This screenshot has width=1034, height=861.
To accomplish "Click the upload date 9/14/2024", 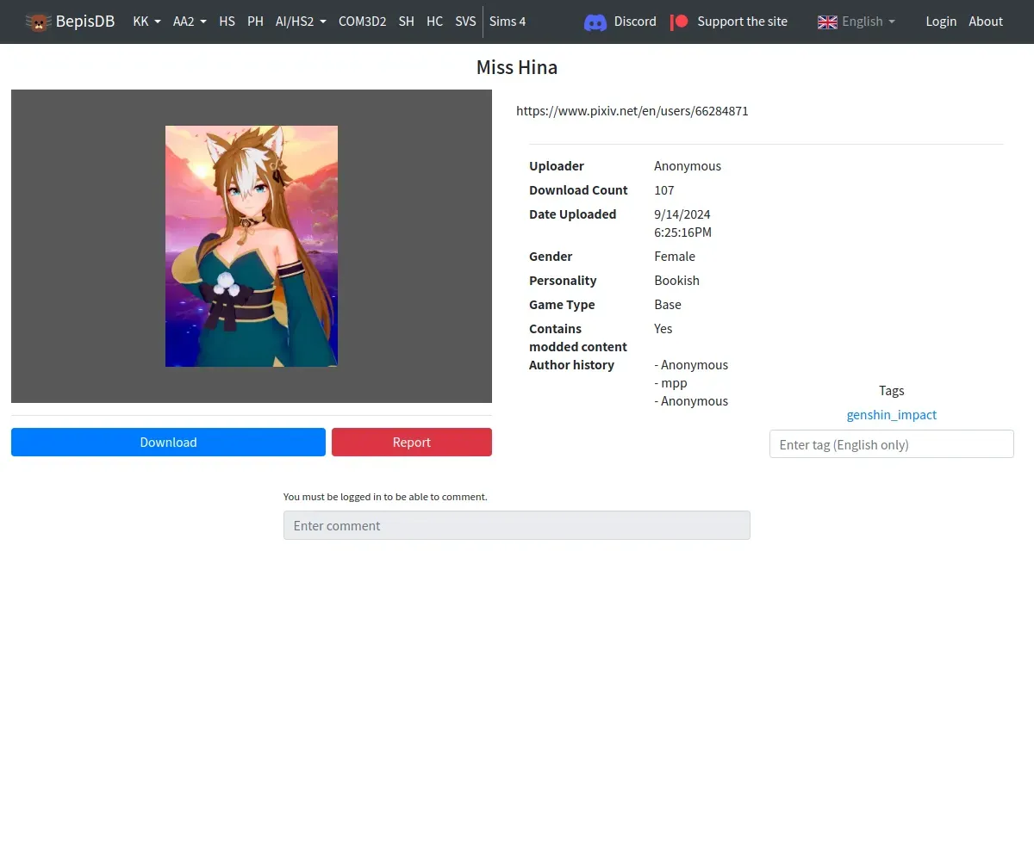I will click(x=682, y=214).
